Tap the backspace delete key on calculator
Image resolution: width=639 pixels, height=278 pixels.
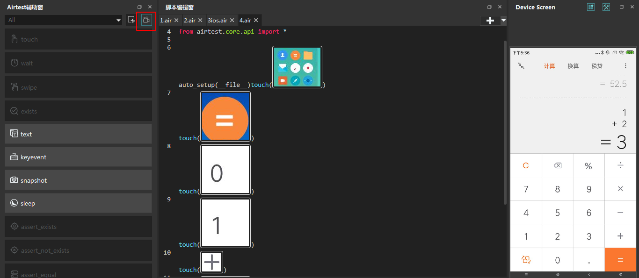[x=557, y=165]
